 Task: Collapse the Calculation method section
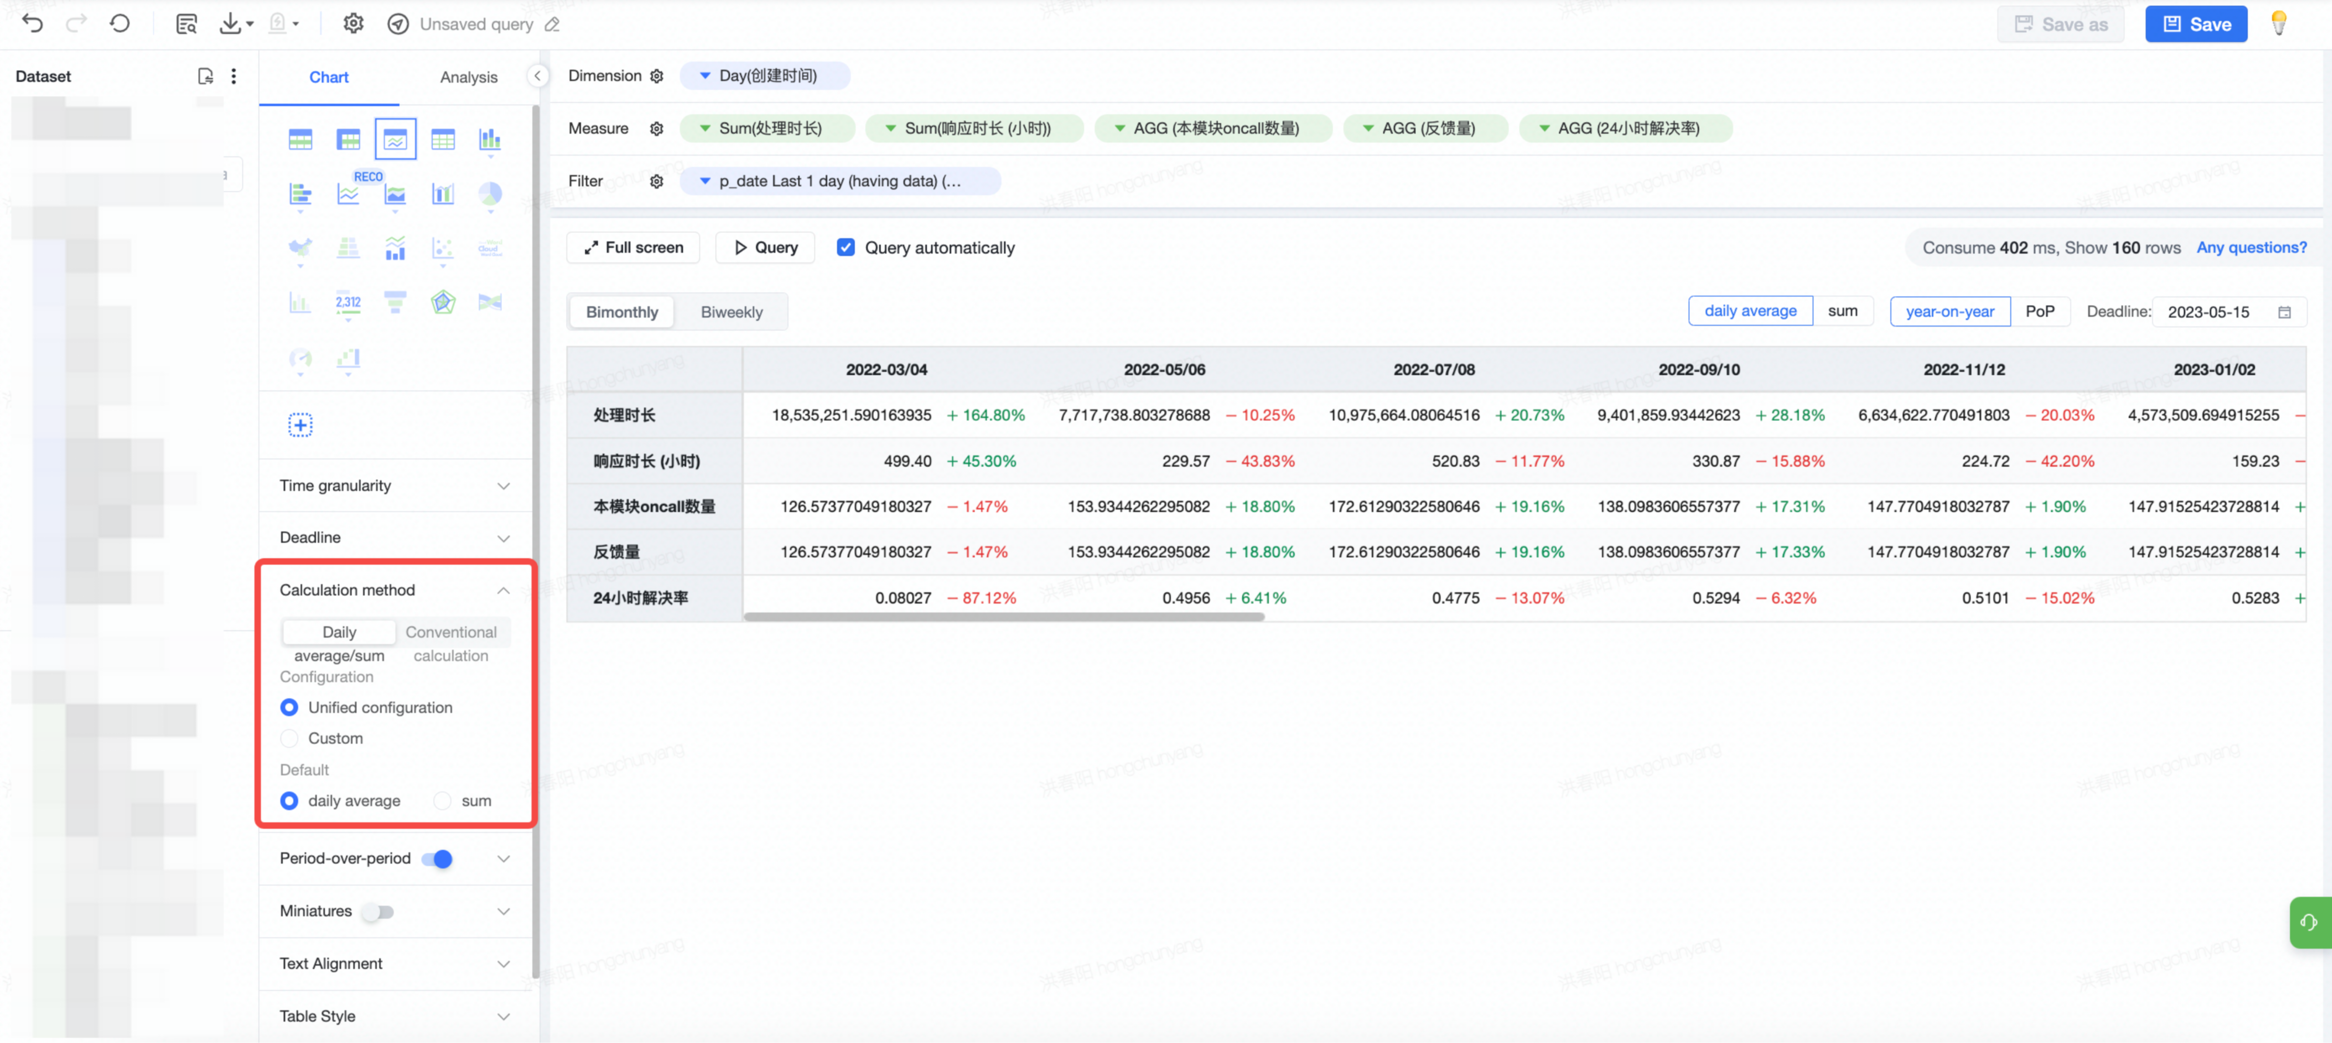point(503,590)
